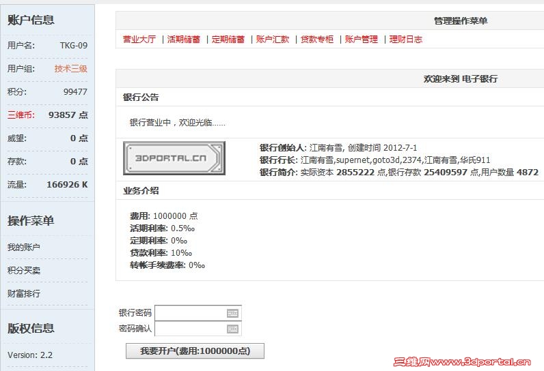Click the 银行行长 managers line
The height and width of the screenshot is (371, 544).
pos(375,160)
